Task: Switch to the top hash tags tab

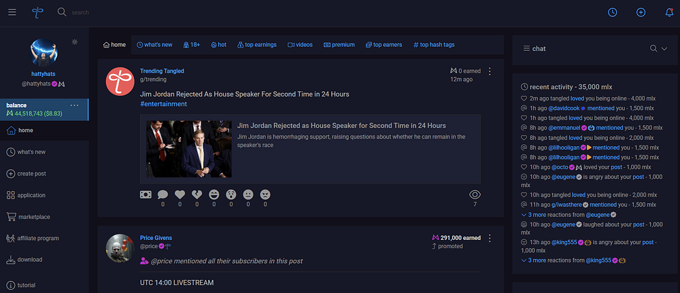Action: pyautogui.click(x=434, y=45)
